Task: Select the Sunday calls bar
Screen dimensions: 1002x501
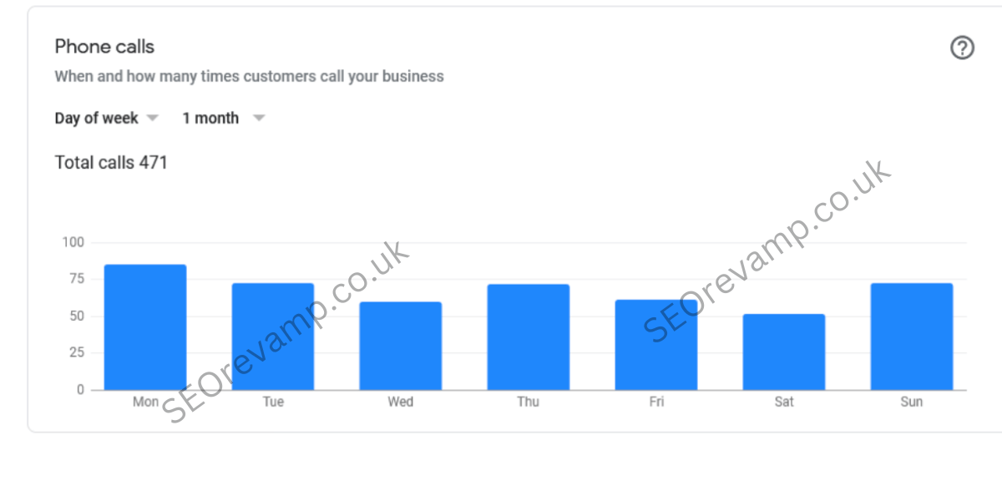Action: pos(912,337)
